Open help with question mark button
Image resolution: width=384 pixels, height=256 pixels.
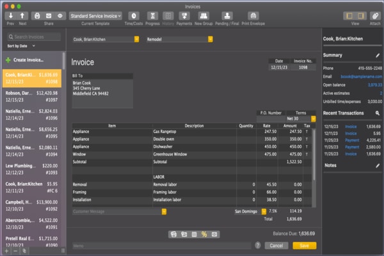[x=258, y=245]
